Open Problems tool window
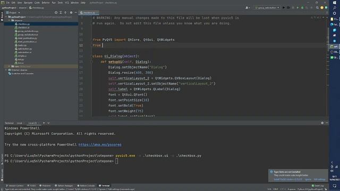This screenshot has width=340, height=191. [45, 186]
